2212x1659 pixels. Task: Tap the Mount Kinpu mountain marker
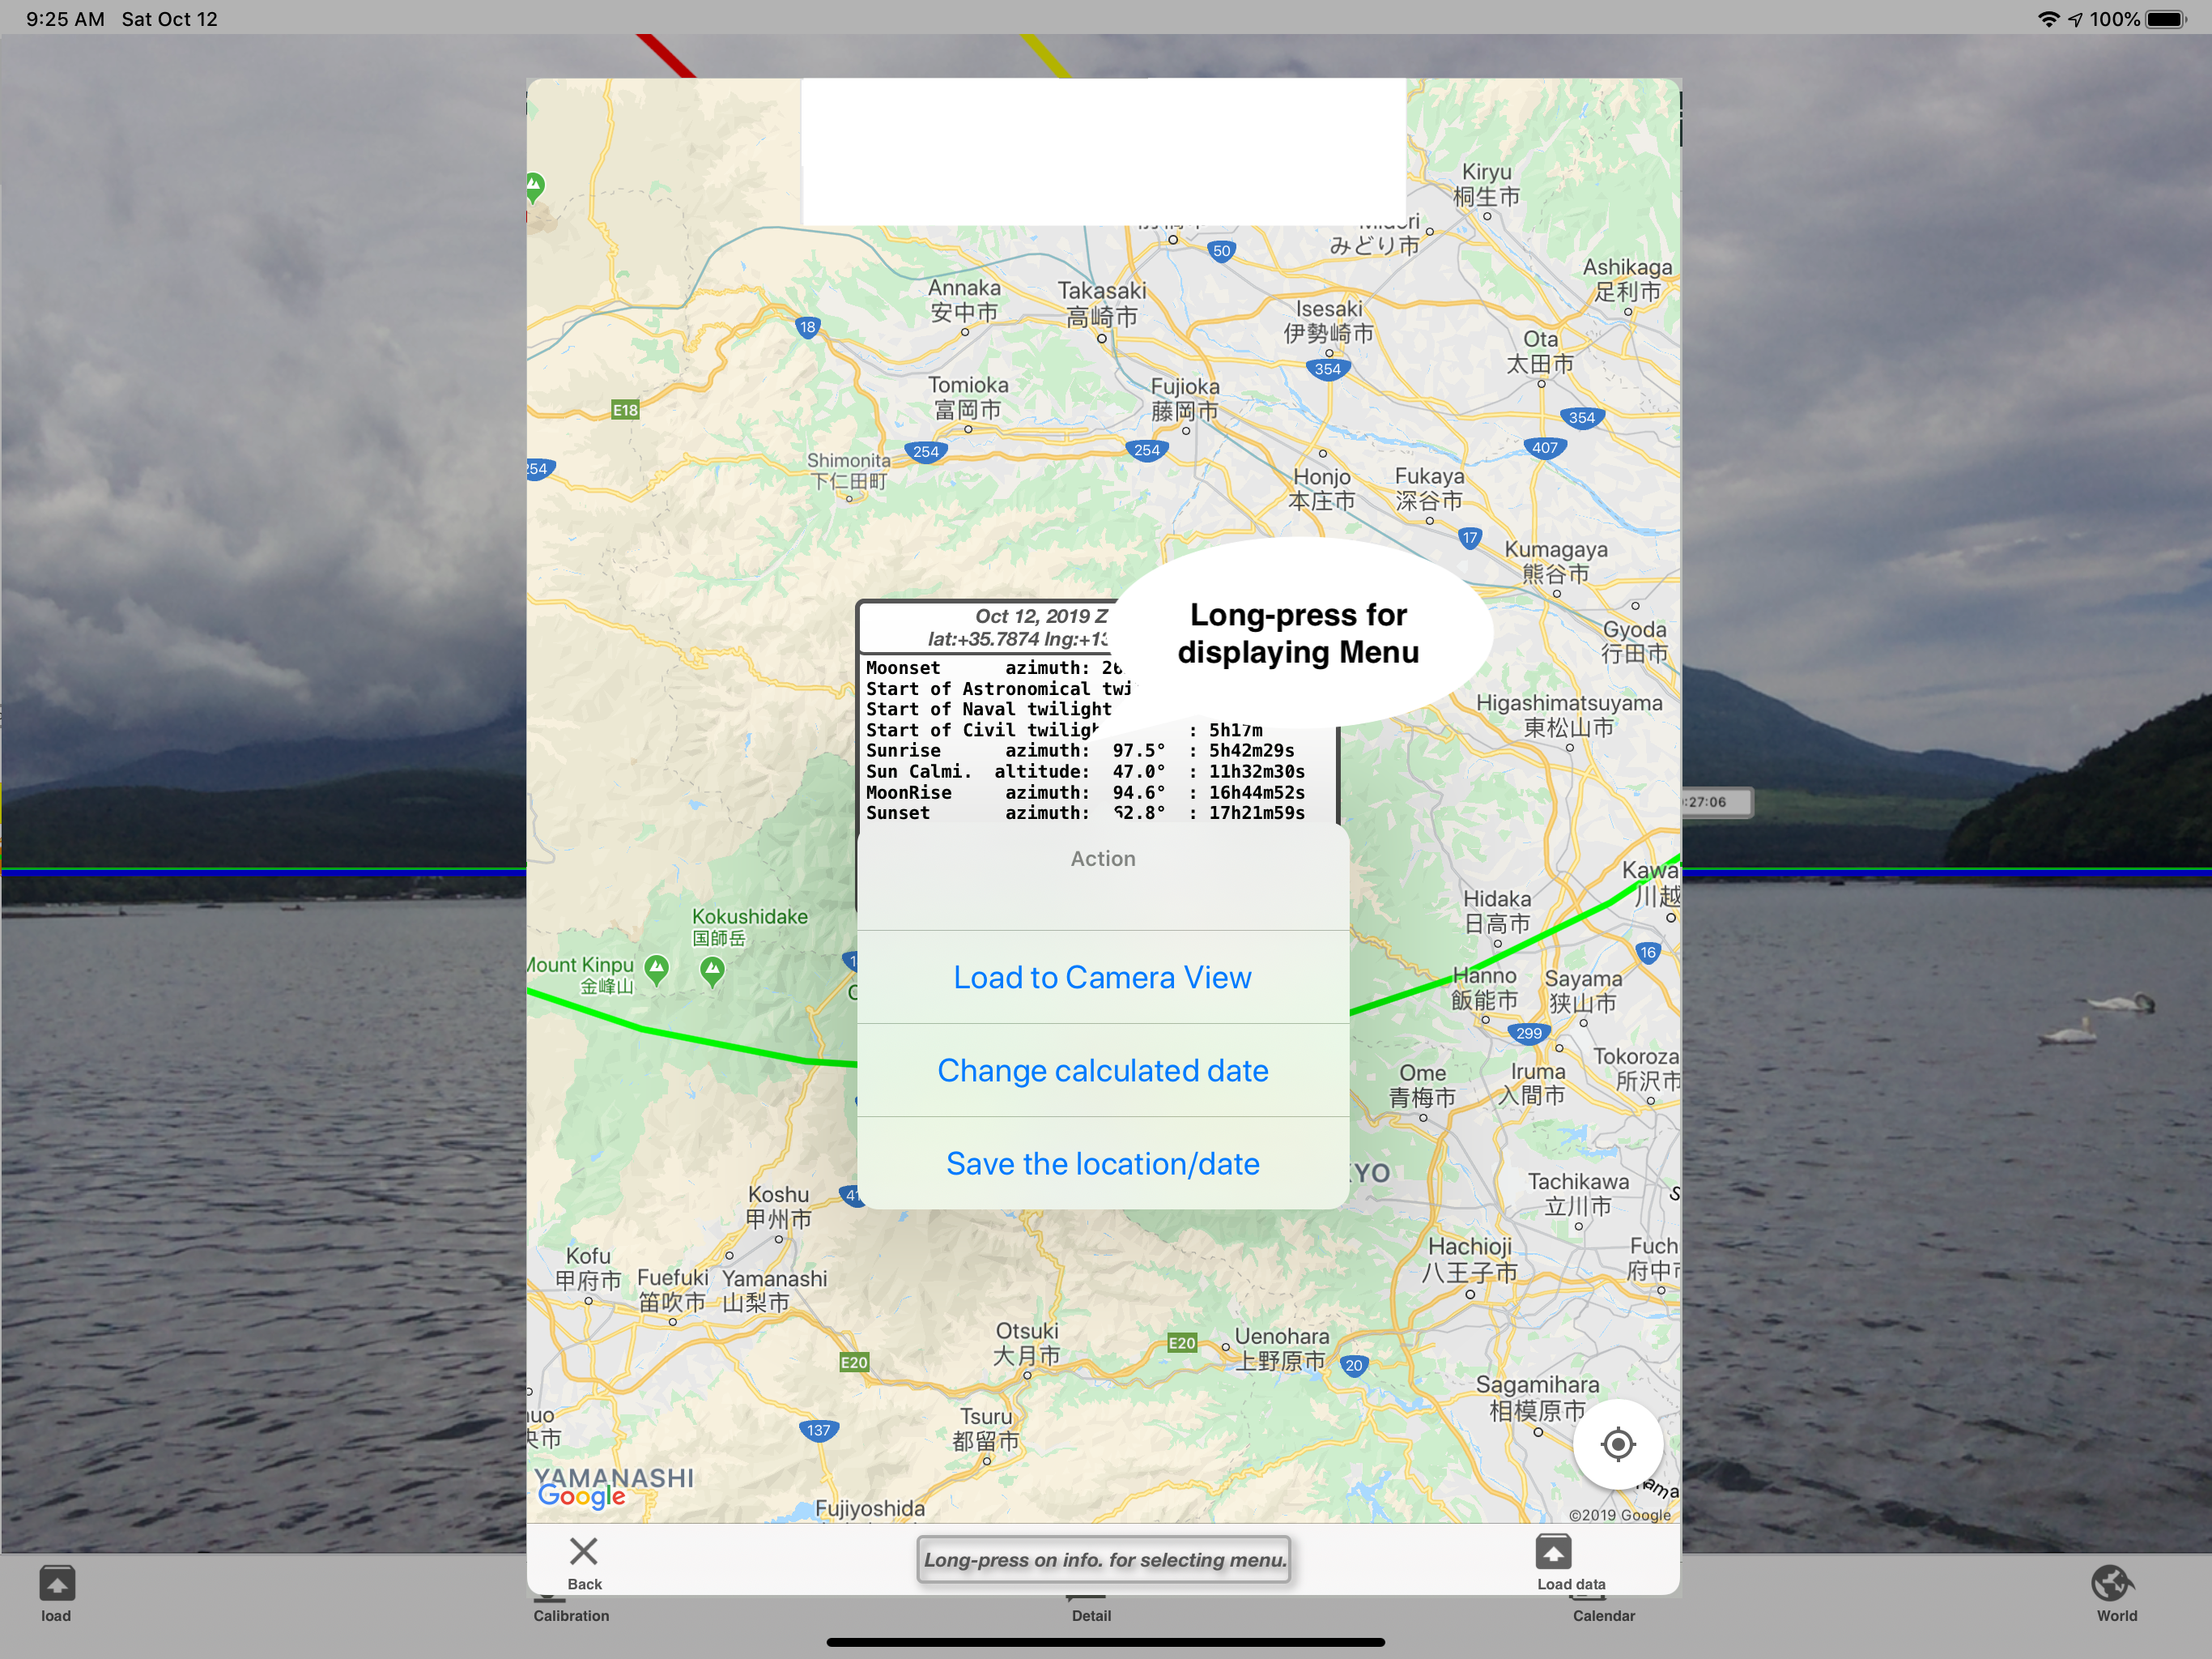(656, 967)
